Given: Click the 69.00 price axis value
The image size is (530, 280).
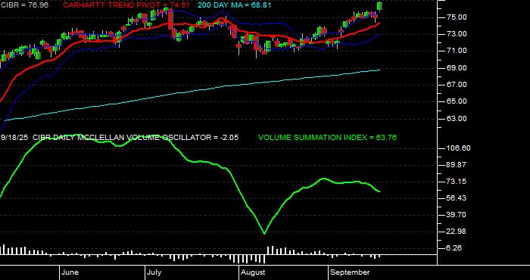Looking at the screenshot, I should coord(457,68).
